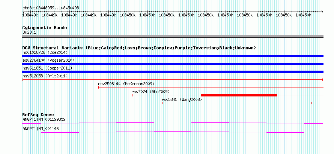The height and width of the screenshot is (154, 334).
Task: Click the left start tick of esv7074 line
Action: [132, 95]
